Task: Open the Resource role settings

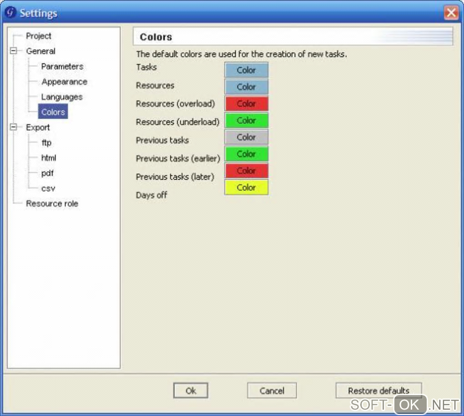Action: tap(52, 203)
